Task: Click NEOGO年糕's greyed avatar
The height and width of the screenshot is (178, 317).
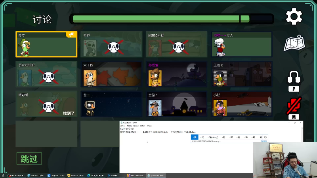Action: coord(155,48)
